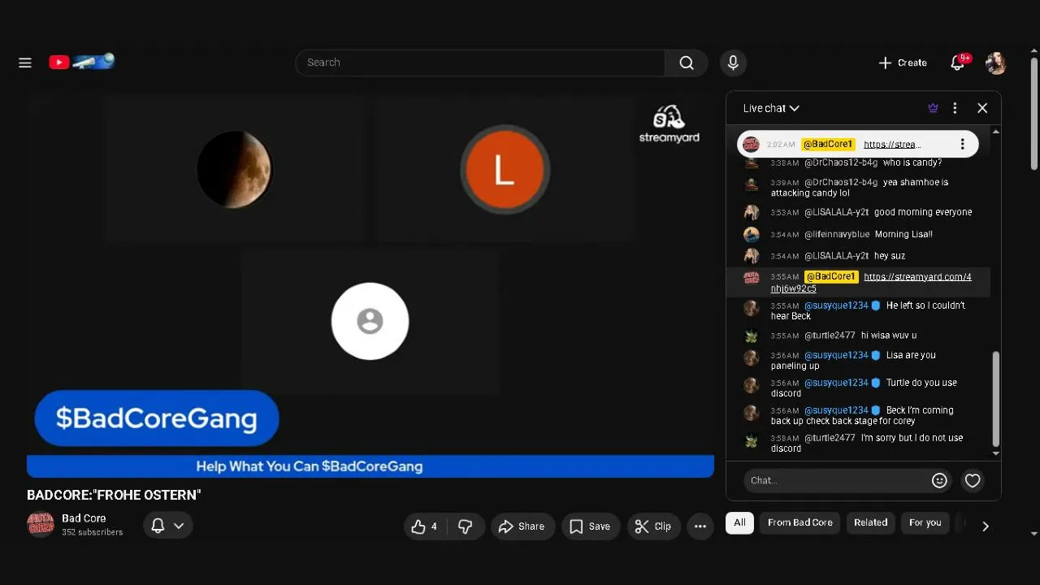1040x585 pixels.
Task: Open pinned message options menu
Action: click(x=962, y=144)
